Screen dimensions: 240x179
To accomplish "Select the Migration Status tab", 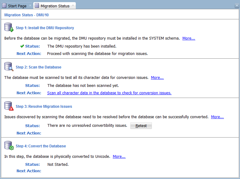I will click(x=53, y=6).
